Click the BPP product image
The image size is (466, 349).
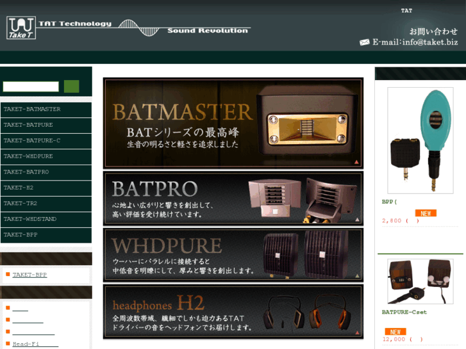(420, 140)
